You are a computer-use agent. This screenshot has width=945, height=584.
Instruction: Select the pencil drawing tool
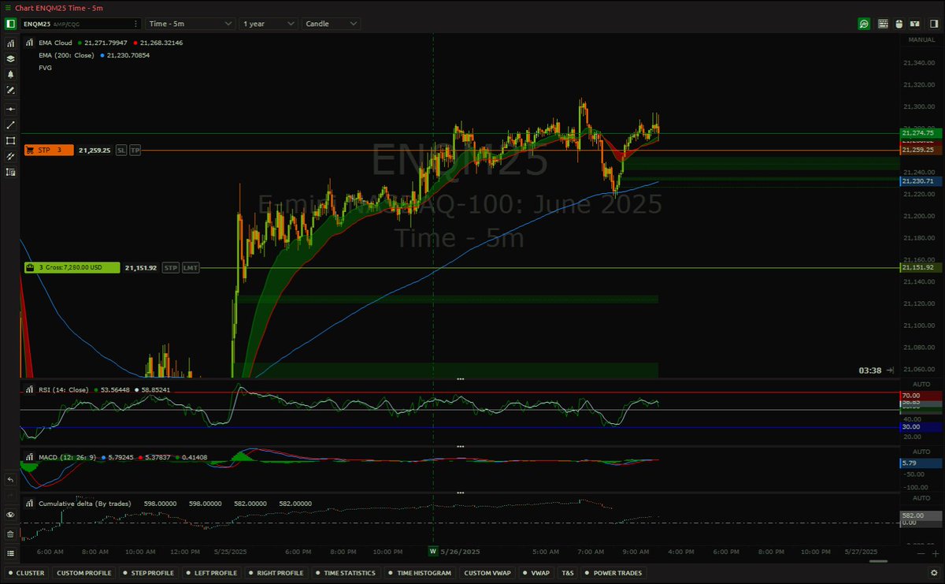[10, 91]
